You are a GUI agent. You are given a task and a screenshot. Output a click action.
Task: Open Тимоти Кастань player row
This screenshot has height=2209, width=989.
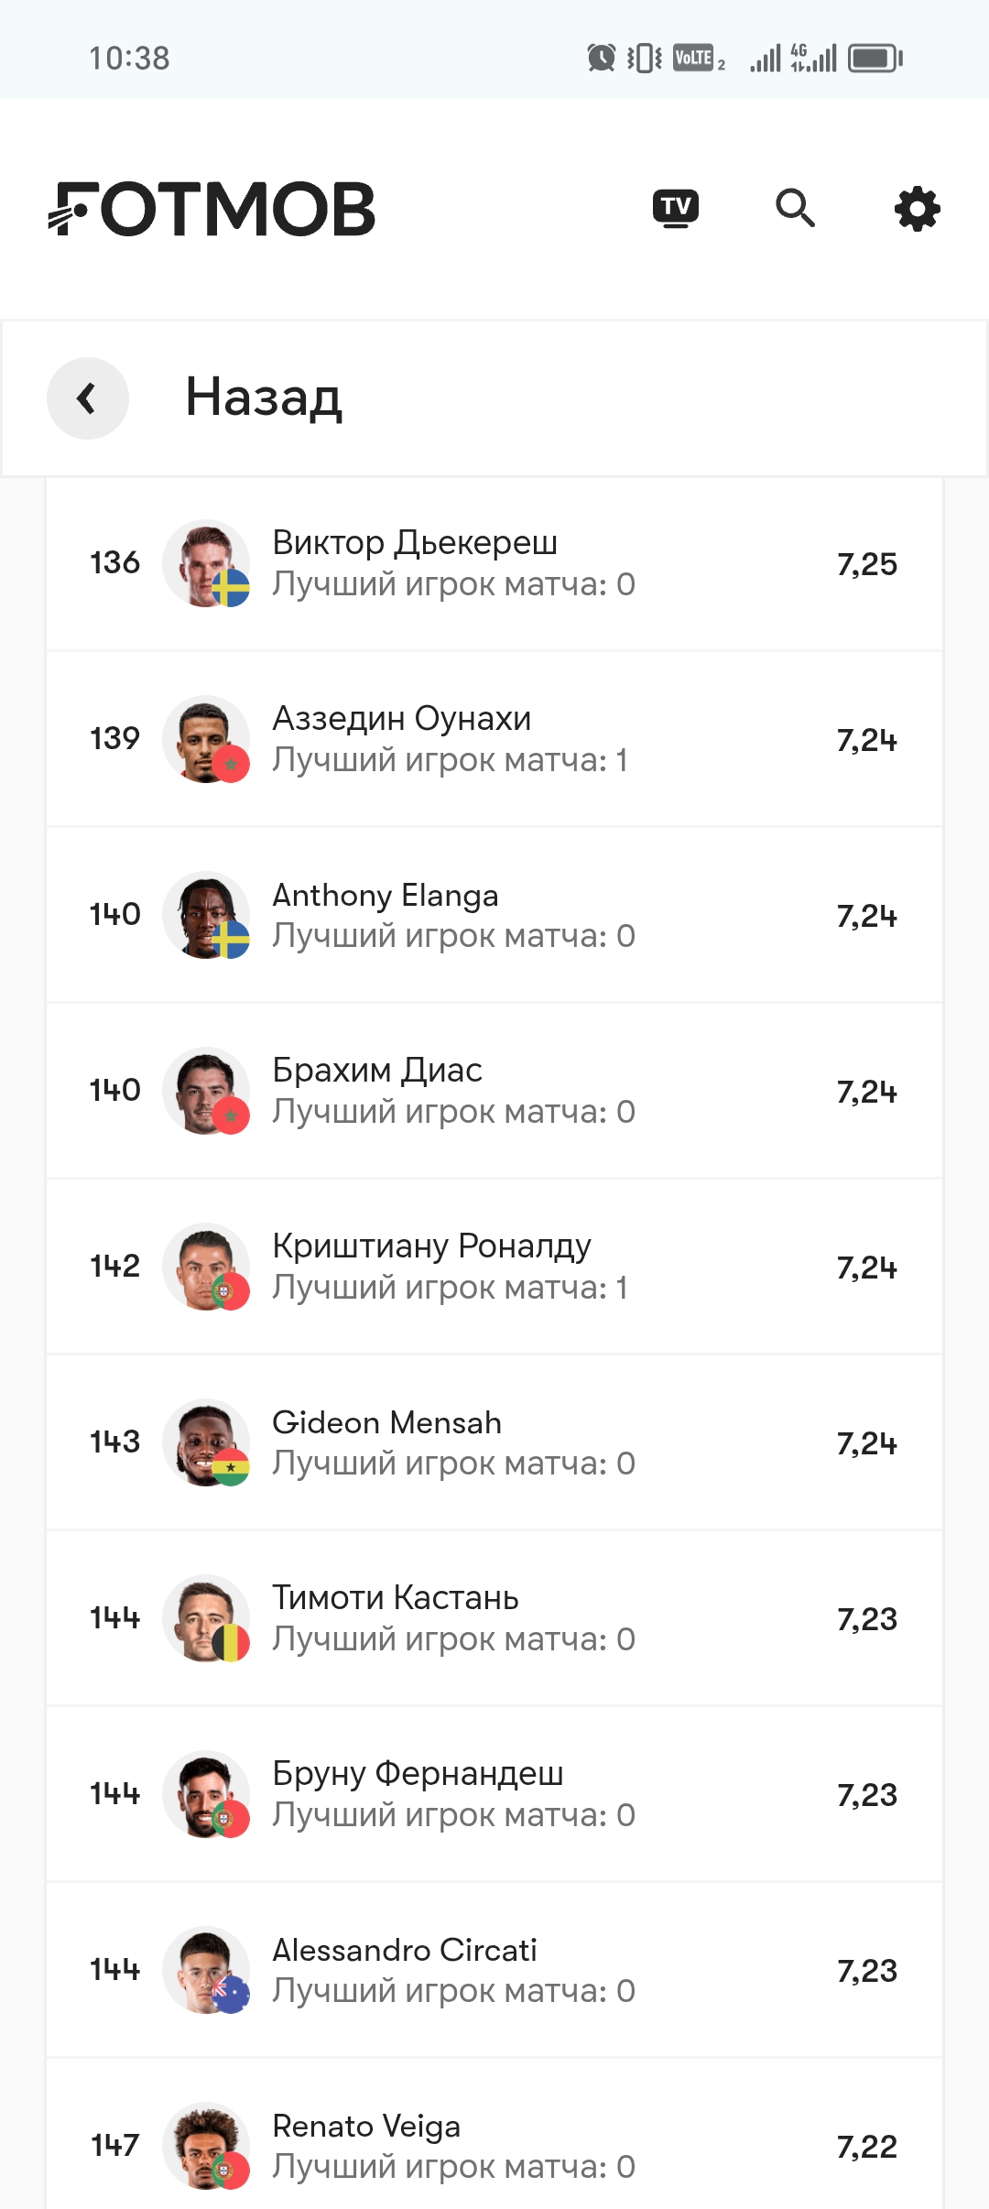[x=494, y=1618]
